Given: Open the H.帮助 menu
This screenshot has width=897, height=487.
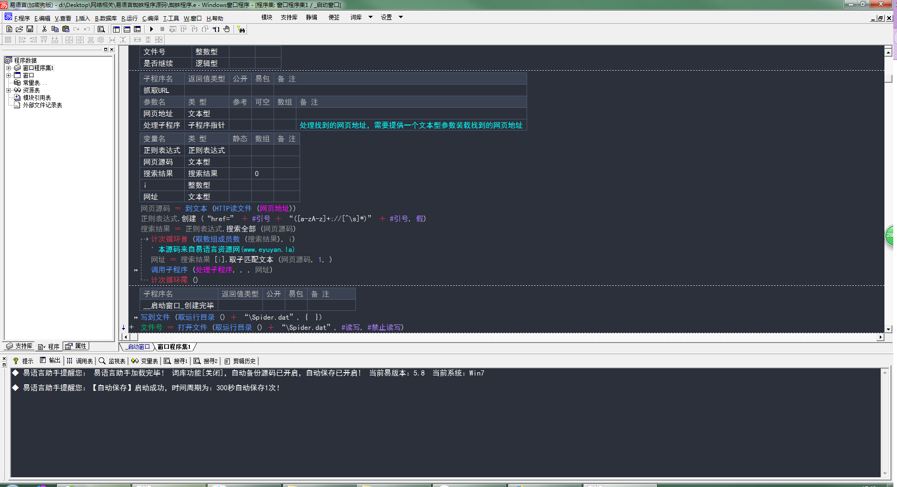Looking at the screenshot, I should (215, 19).
